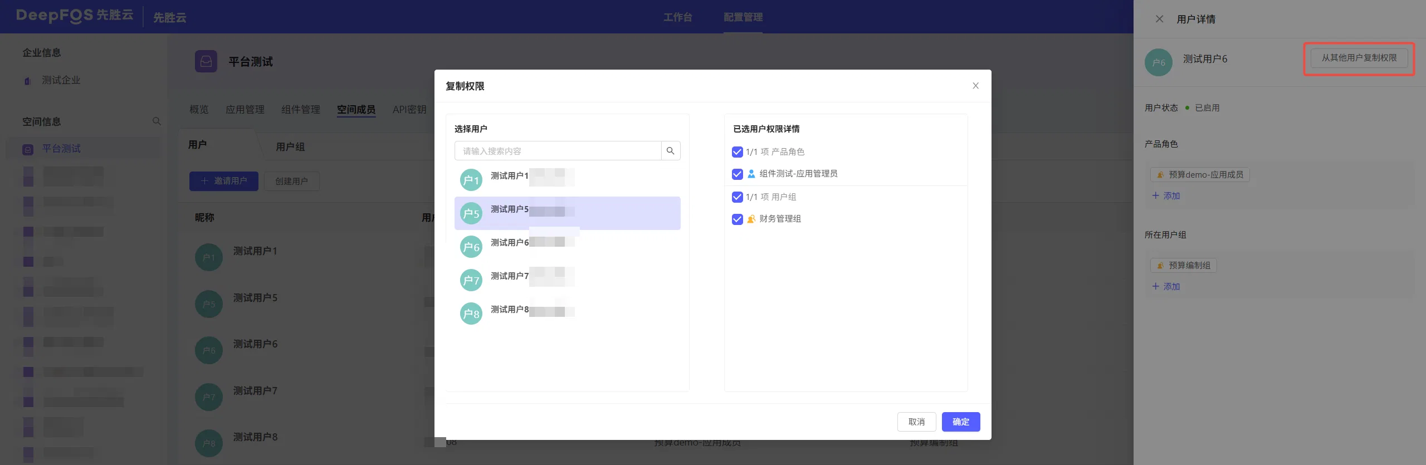Close the 复制权限 dialog with the X icon
This screenshot has width=1426, height=465.
(975, 86)
